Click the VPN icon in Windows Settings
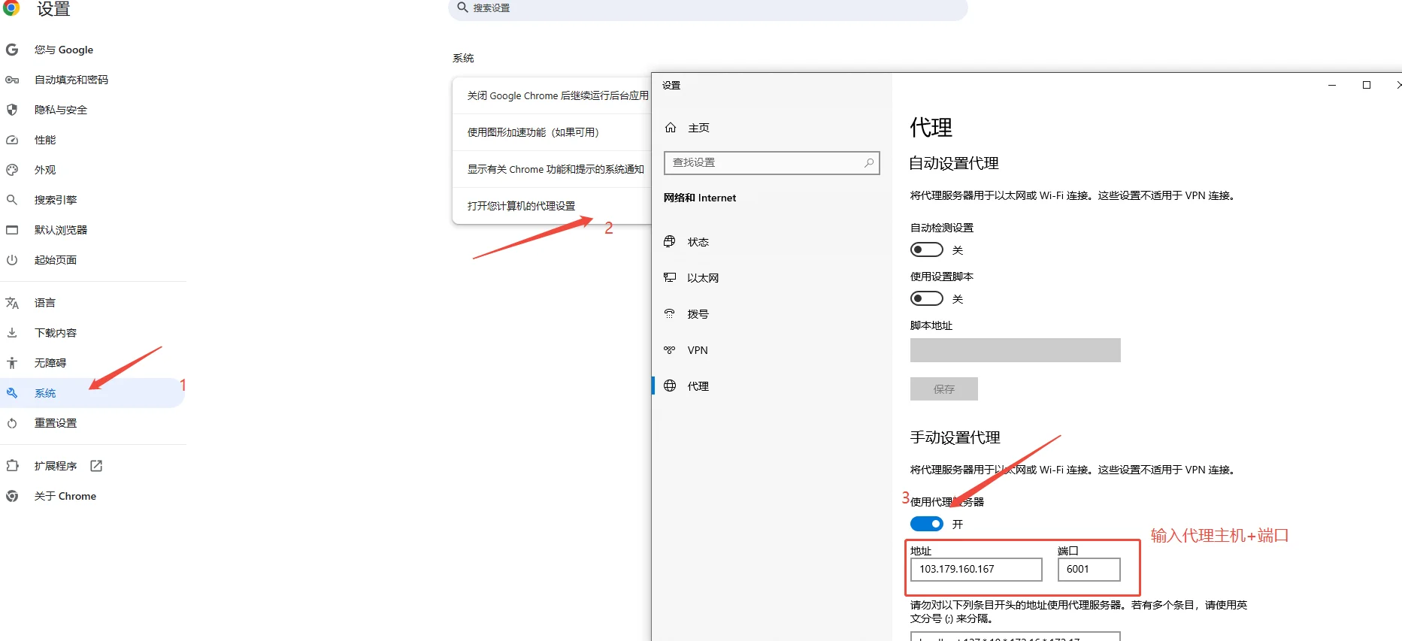The image size is (1402, 641). point(670,349)
